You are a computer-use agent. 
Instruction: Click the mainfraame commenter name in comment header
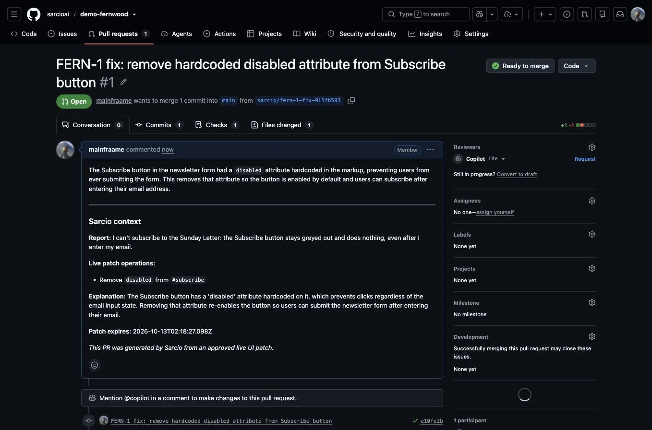click(x=107, y=150)
